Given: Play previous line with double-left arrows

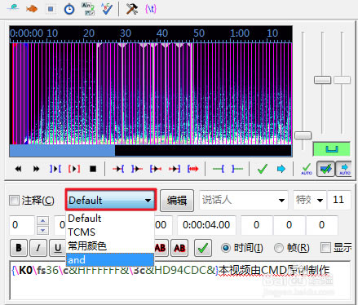Looking at the screenshot, I should [18, 169].
